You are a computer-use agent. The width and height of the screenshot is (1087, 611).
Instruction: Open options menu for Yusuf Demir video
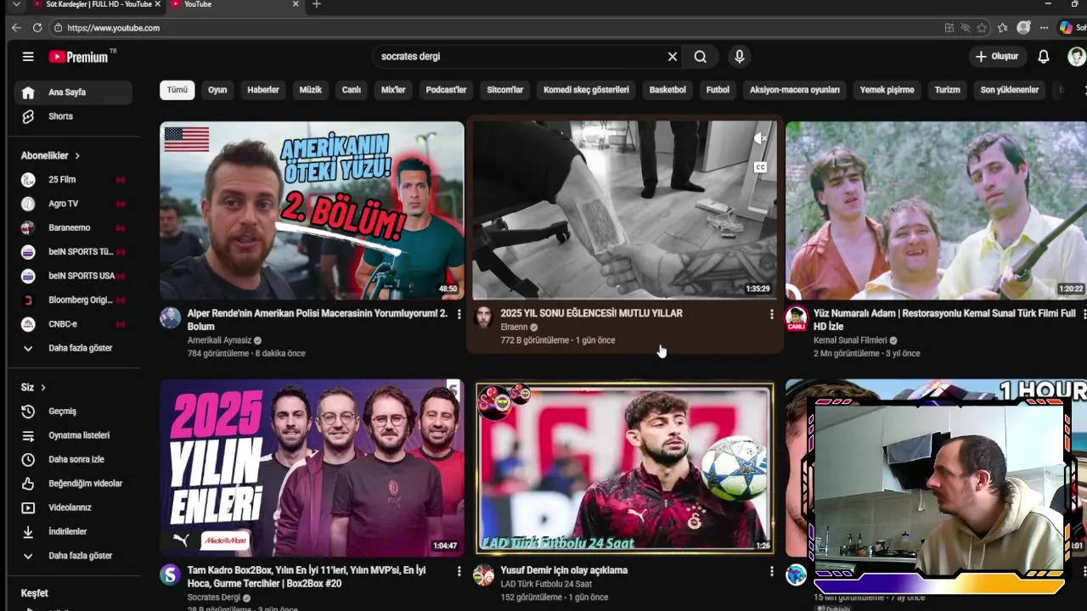pyautogui.click(x=771, y=571)
